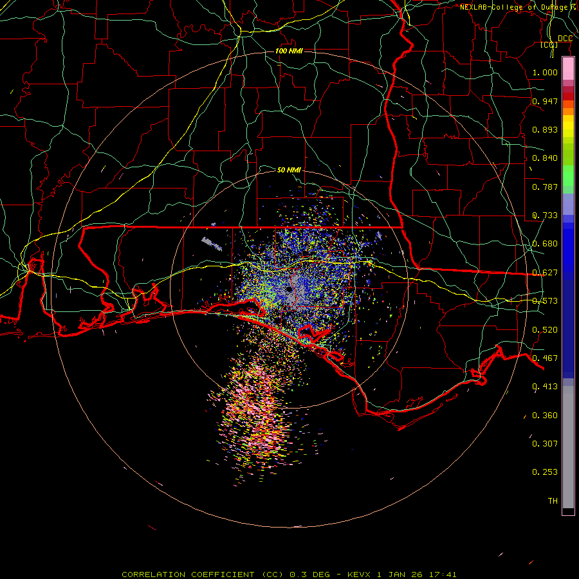Click the [CC] legend header
Image resolution: width=579 pixels, height=579 pixels.
(549, 44)
